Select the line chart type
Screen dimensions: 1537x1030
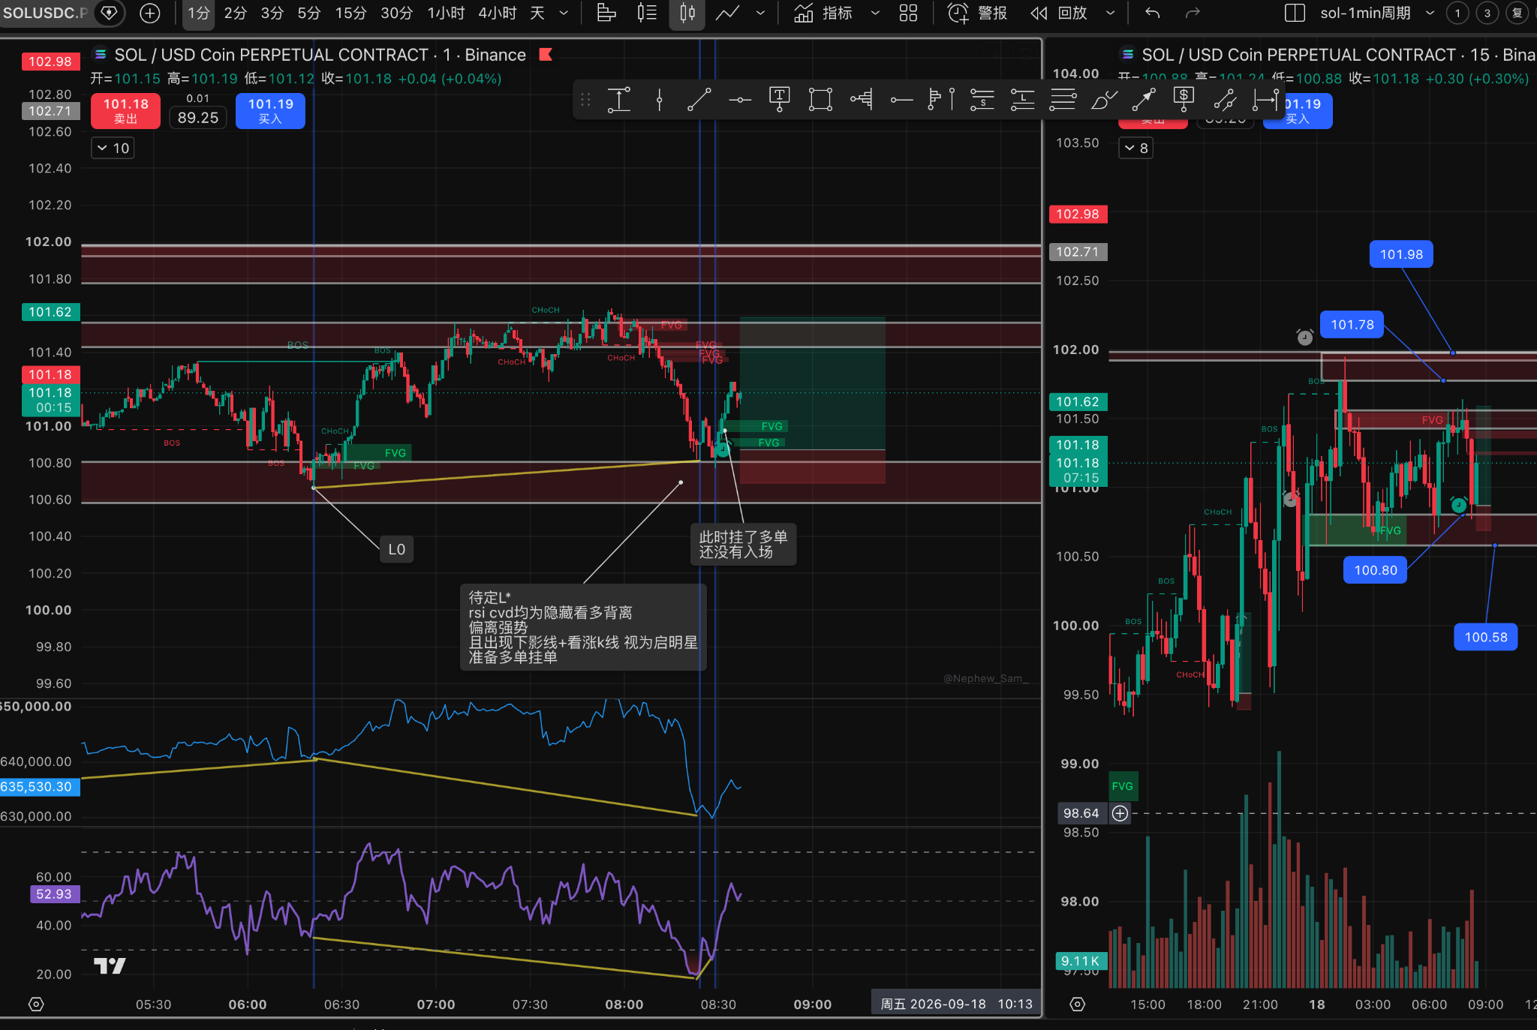727,13
